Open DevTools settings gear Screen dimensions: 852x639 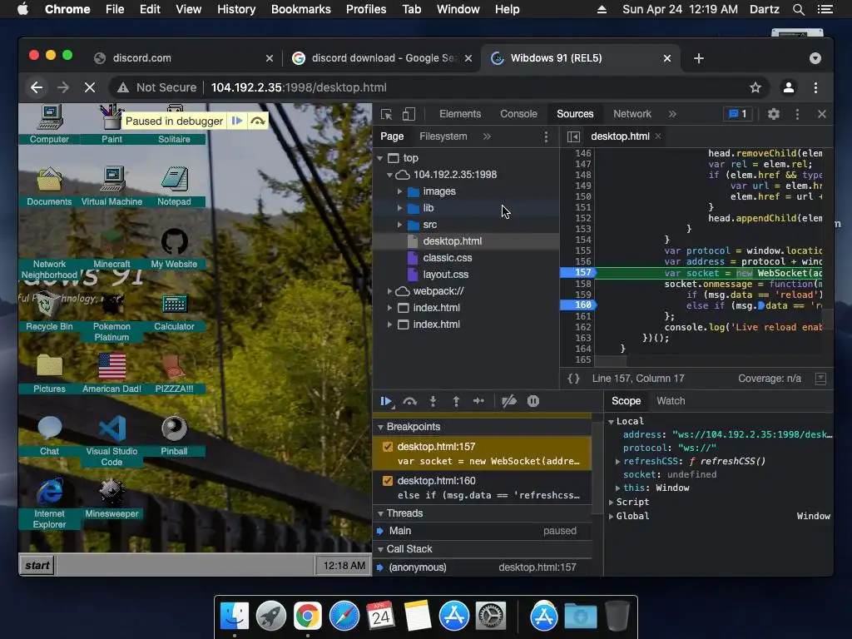773,113
